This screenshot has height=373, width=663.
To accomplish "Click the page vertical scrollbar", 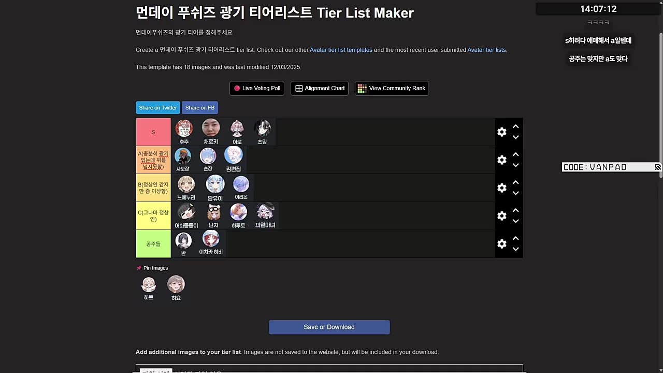I will pos(660,104).
